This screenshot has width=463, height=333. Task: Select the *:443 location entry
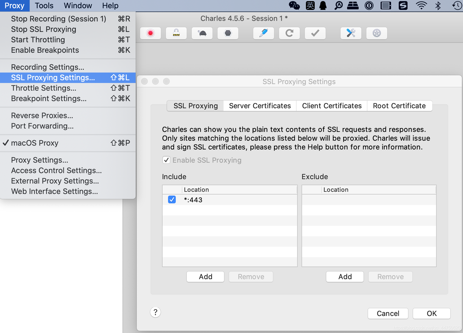230,200
